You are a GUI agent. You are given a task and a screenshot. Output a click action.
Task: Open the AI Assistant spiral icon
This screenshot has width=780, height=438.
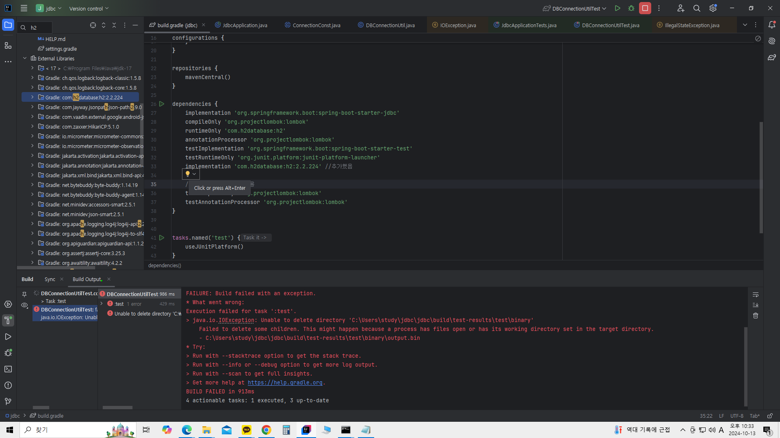[x=772, y=41]
